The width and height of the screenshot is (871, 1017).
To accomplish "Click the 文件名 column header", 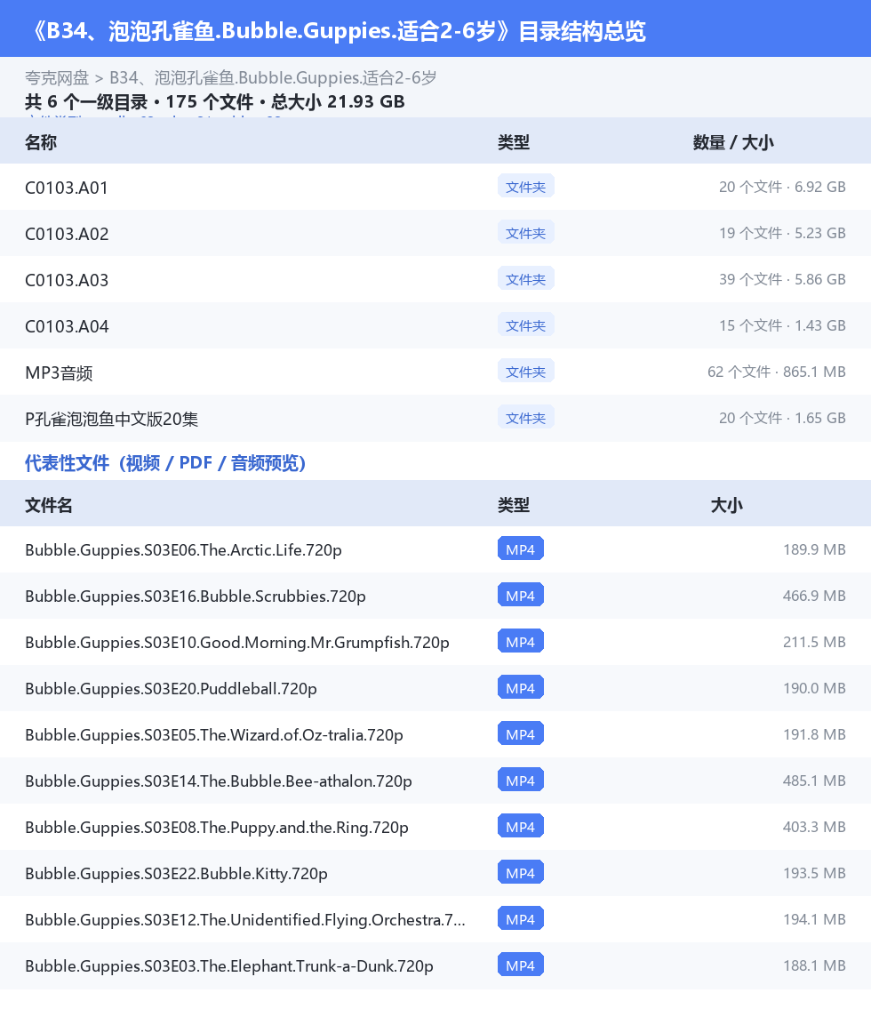I will pos(49,505).
